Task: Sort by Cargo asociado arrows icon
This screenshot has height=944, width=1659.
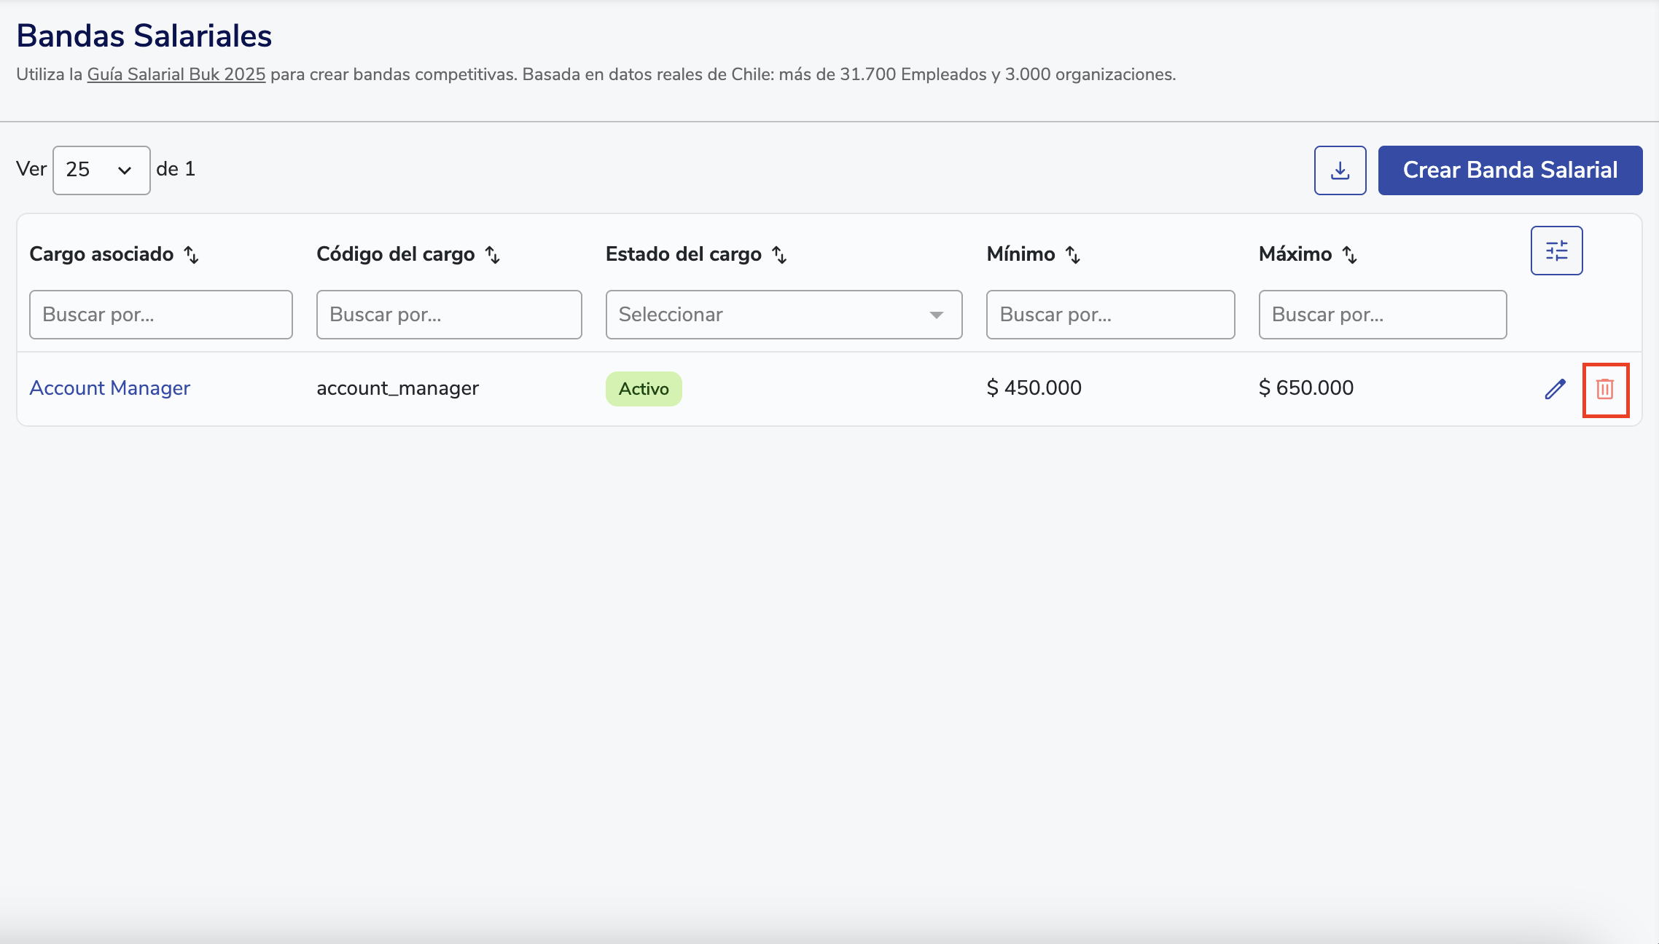Action: click(x=191, y=254)
